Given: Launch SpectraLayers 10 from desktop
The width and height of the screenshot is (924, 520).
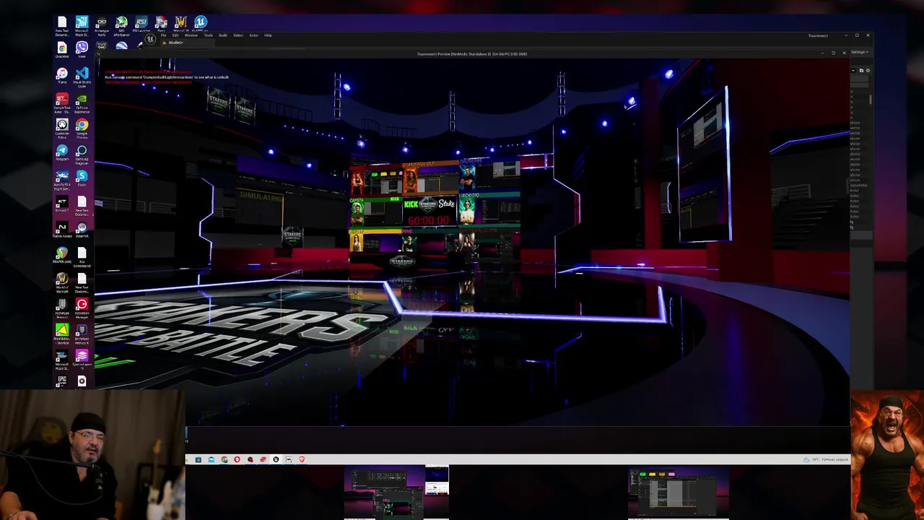Looking at the screenshot, I should (82, 360).
